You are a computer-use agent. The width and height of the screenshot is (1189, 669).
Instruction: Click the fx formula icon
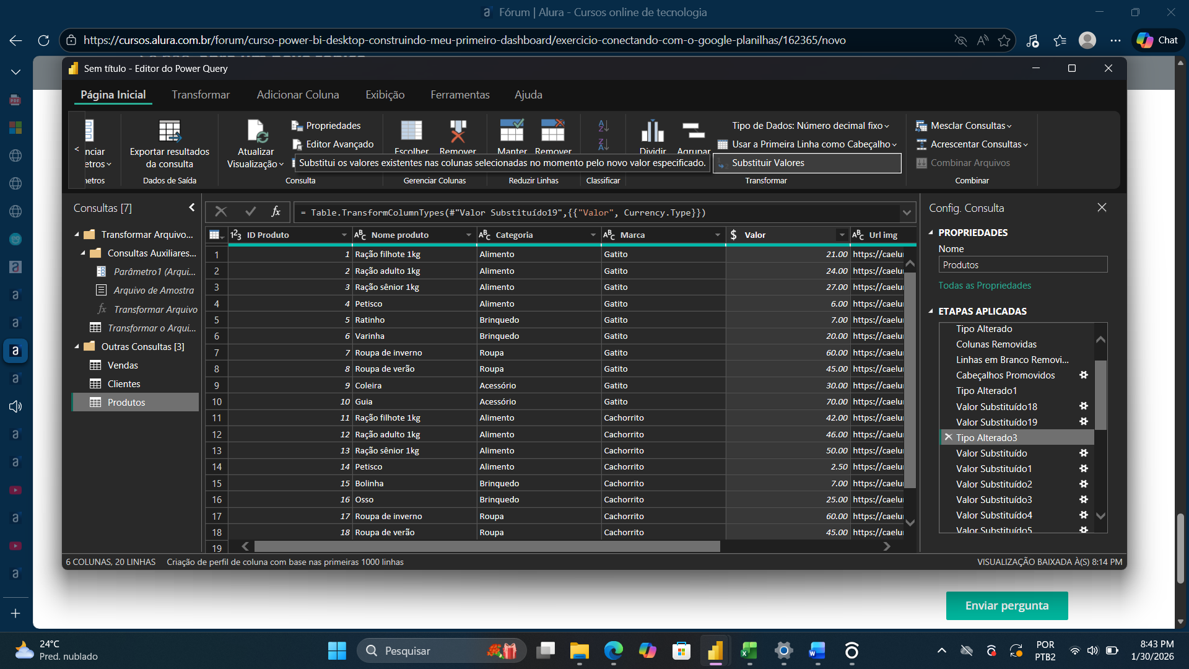click(x=276, y=212)
